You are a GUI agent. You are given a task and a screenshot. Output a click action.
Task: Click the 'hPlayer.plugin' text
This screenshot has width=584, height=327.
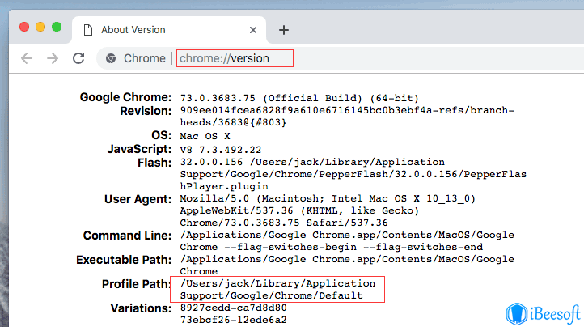tap(224, 186)
